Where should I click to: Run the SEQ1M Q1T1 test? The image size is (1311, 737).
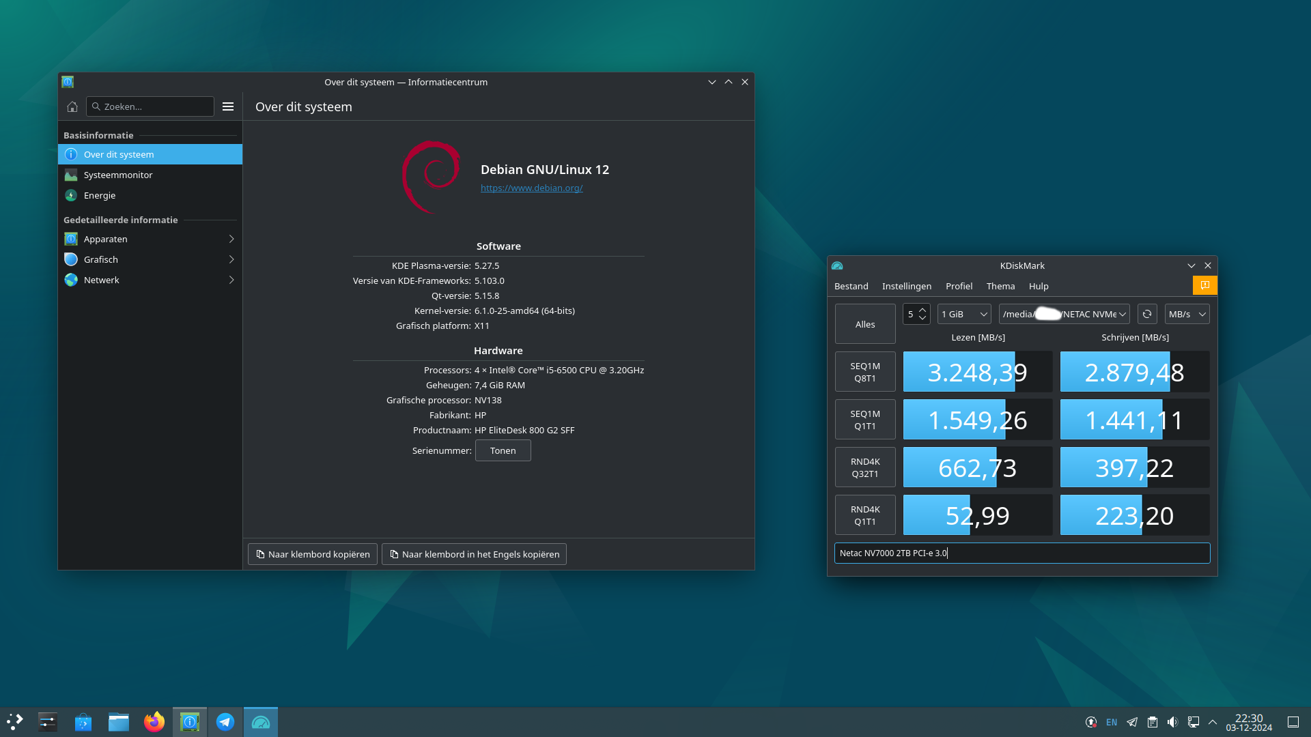tap(865, 420)
